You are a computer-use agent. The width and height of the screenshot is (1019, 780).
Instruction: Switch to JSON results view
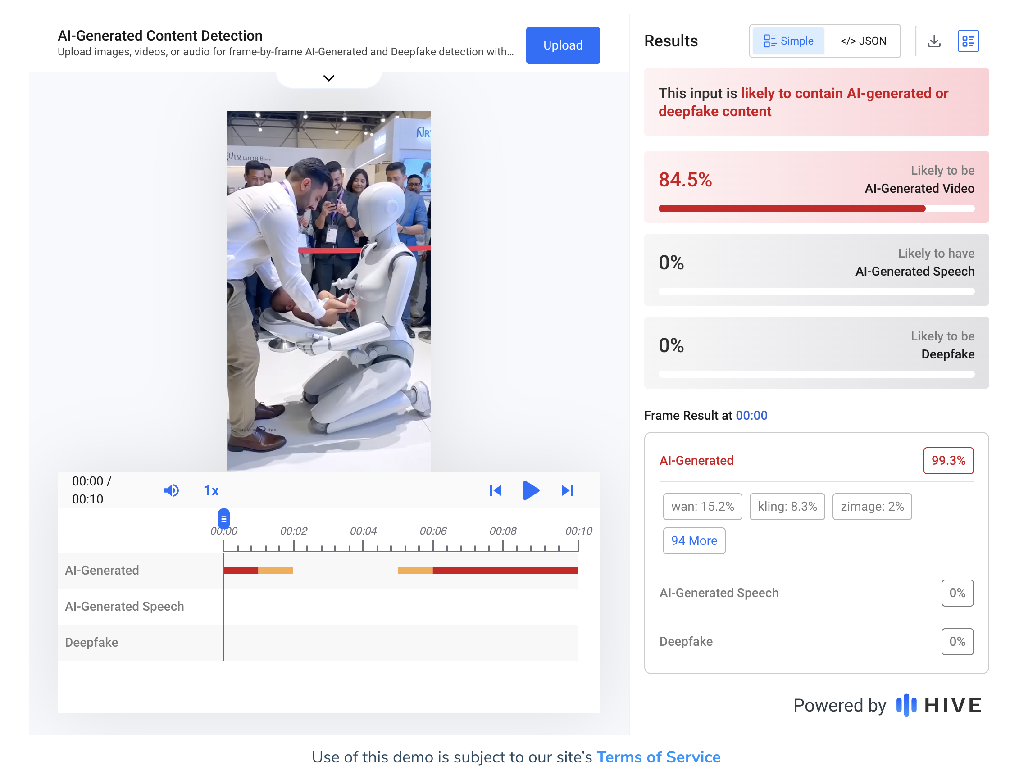[863, 41]
